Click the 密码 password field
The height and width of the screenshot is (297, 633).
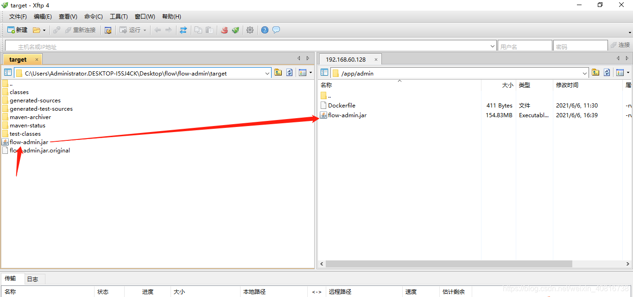coord(581,46)
